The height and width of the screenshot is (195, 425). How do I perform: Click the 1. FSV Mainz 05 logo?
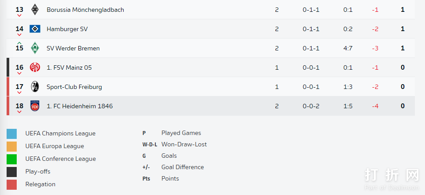point(35,67)
